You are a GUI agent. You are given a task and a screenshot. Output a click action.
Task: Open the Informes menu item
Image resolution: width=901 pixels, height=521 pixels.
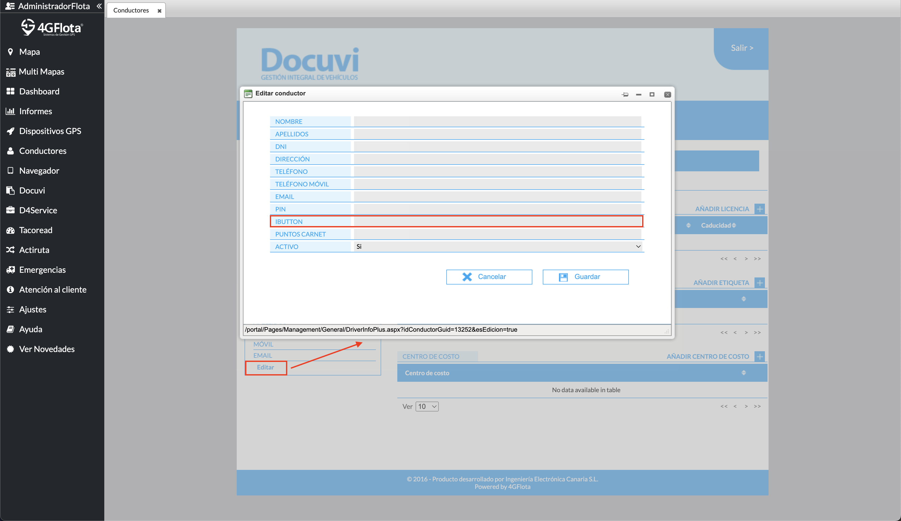click(35, 111)
